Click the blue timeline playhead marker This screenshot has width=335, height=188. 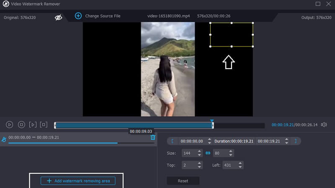(x=212, y=121)
